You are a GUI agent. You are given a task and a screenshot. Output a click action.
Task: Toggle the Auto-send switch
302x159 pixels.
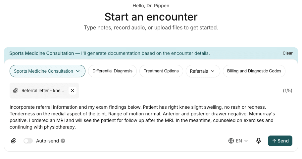[x=28, y=141]
